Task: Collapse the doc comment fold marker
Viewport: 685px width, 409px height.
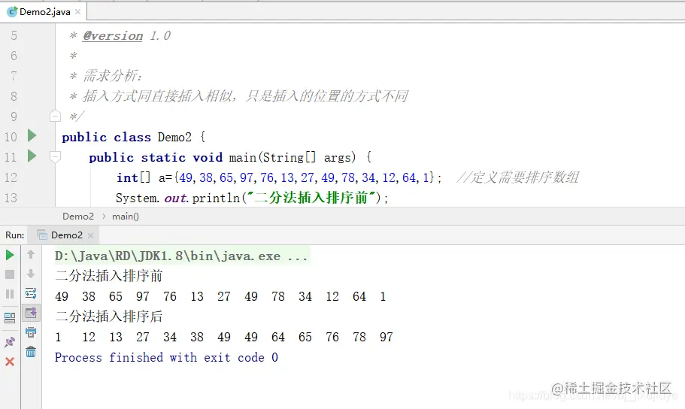Action: pos(55,117)
